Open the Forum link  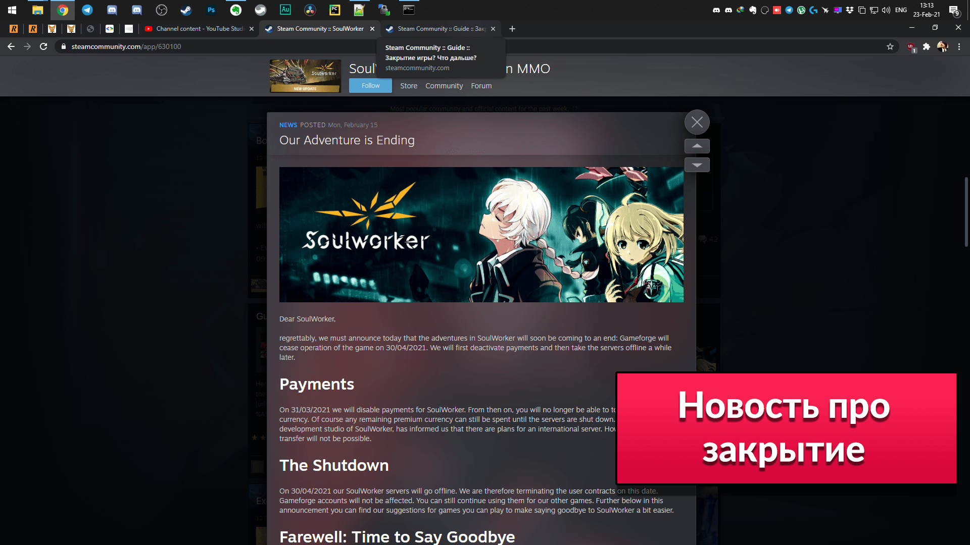481,86
